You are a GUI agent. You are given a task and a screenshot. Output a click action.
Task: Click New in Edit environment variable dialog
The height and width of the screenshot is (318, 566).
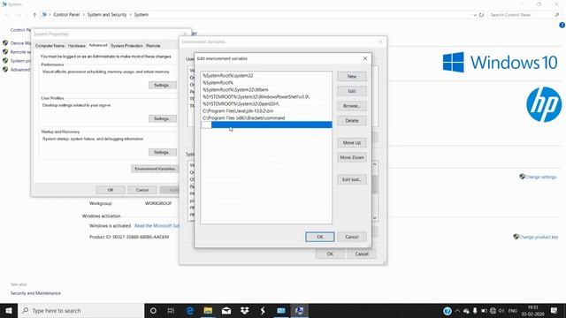click(x=352, y=77)
